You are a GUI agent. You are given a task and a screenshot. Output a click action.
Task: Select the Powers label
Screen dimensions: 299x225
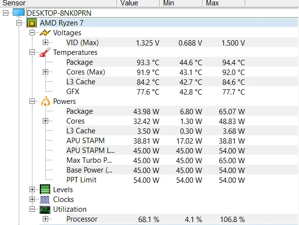pos(64,101)
